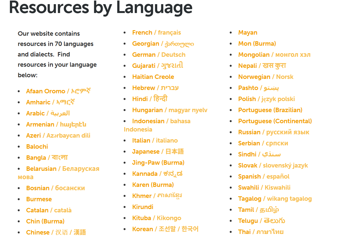Open the Afaan Oromo resources link

58,91
